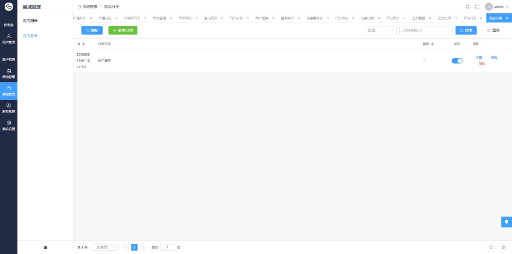The height and width of the screenshot is (254, 512).
Task: Switch to the 签到明细 tab
Action: (444, 18)
